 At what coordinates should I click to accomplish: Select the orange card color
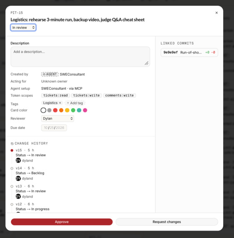click(61, 110)
